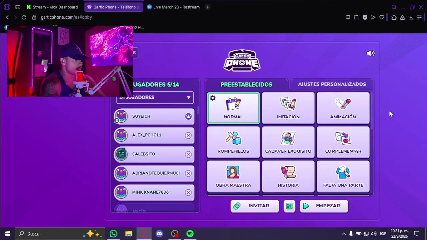Click the taskbar Buscar search box
The image size is (427, 240).
(60, 234)
